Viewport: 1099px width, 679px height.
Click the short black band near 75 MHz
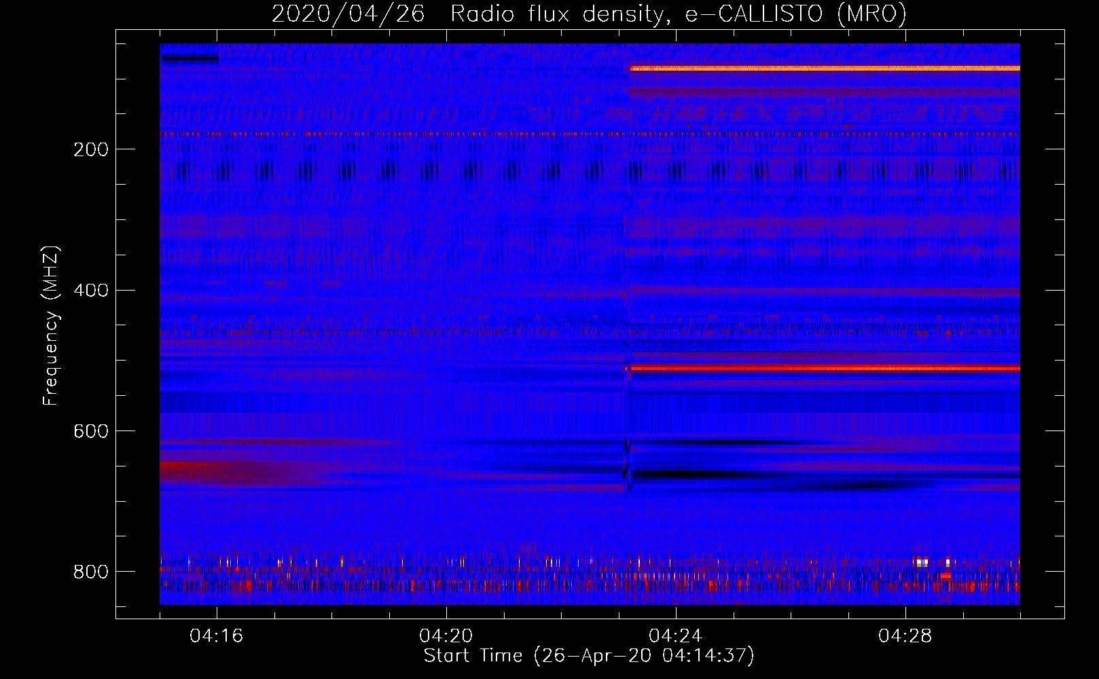tap(190, 58)
